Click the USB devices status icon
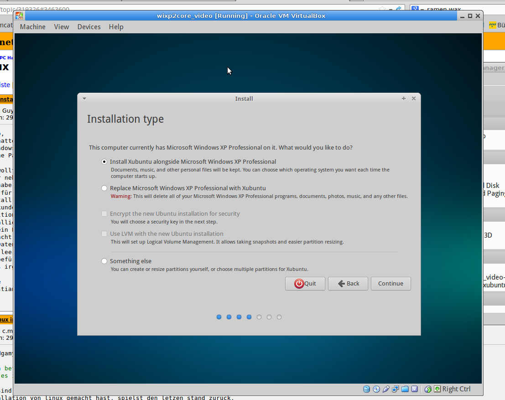This screenshot has width=505, height=400. tap(386, 389)
